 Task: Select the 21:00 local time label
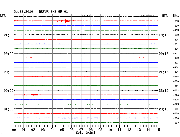(9, 35)
